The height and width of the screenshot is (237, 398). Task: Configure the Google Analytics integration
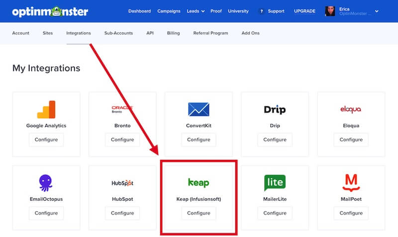point(46,140)
